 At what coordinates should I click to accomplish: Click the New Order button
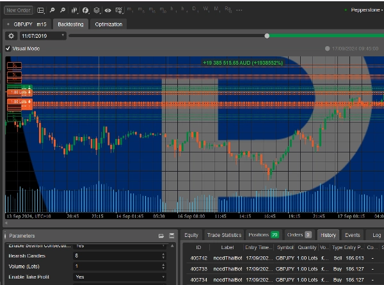(x=18, y=10)
